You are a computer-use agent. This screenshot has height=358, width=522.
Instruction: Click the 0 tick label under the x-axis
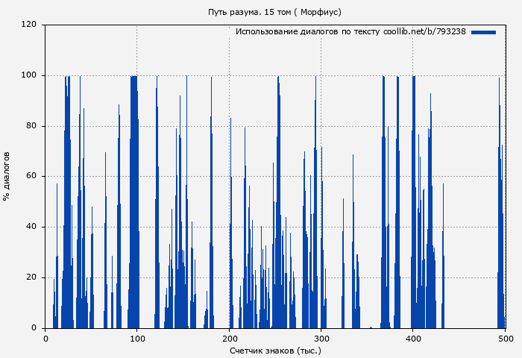[45, 339]
